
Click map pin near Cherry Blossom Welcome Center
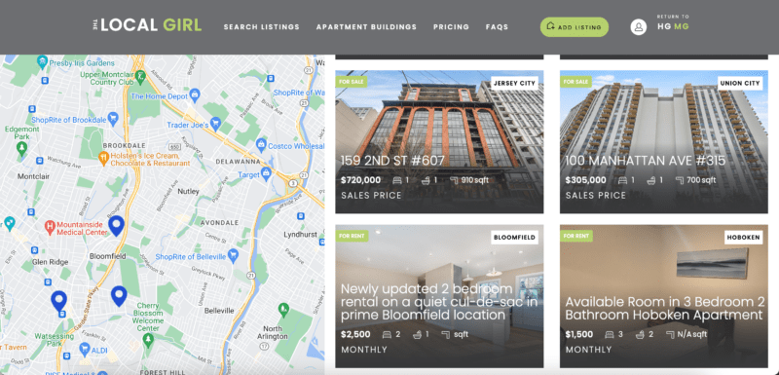(x=119, y=296)
